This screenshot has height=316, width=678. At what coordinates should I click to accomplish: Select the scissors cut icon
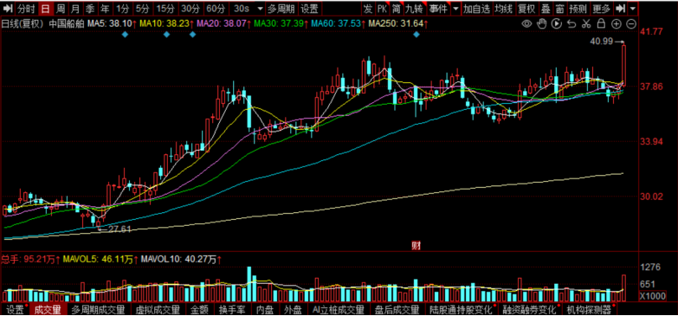point(586,23)
